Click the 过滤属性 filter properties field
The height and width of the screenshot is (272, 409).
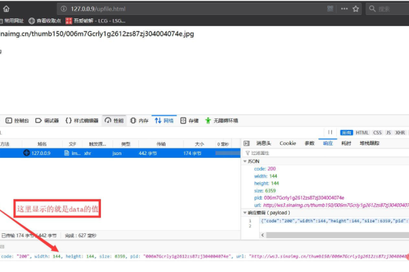point(264,153)
